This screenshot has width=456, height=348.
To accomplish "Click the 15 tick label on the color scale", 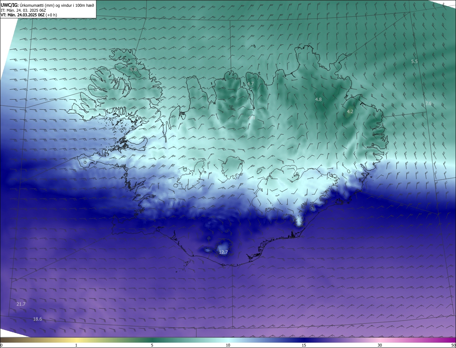I will (304, 346).
